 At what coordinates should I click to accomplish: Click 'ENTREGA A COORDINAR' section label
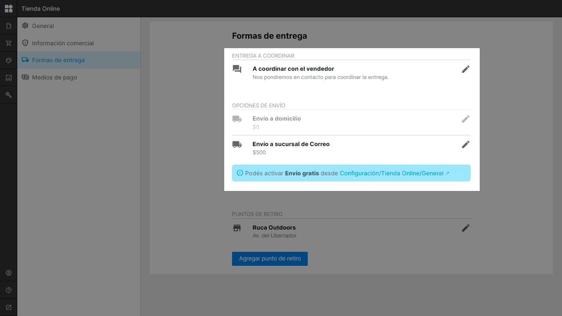tap(263, 56)
